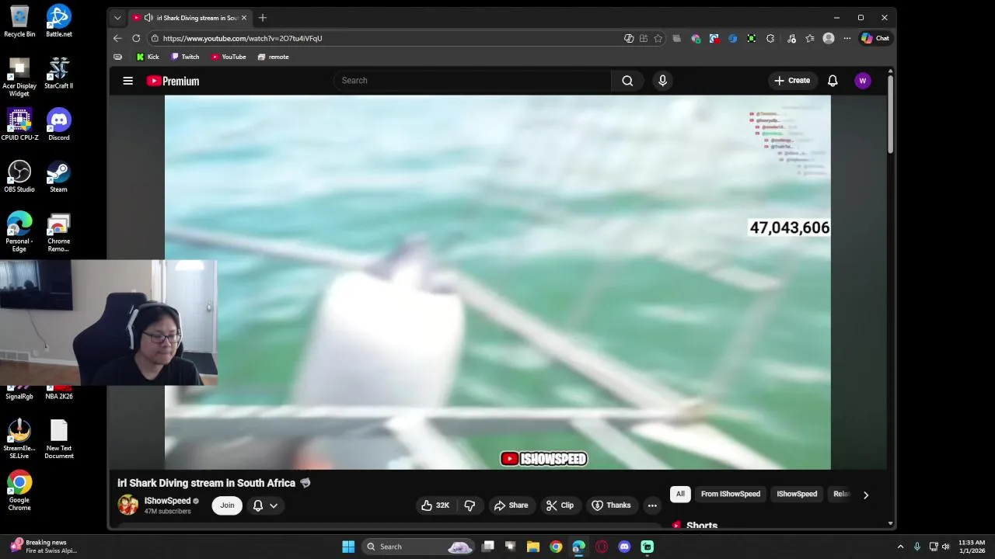The width and height of the screenshot is (995, 559).
Task: Open a new browser tab
Action: click(263, 18)
